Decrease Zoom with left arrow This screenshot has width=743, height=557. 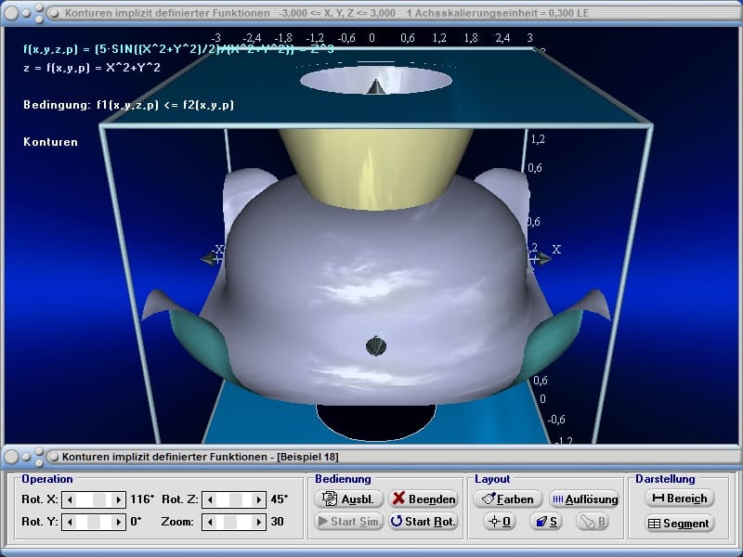(210, 522)
